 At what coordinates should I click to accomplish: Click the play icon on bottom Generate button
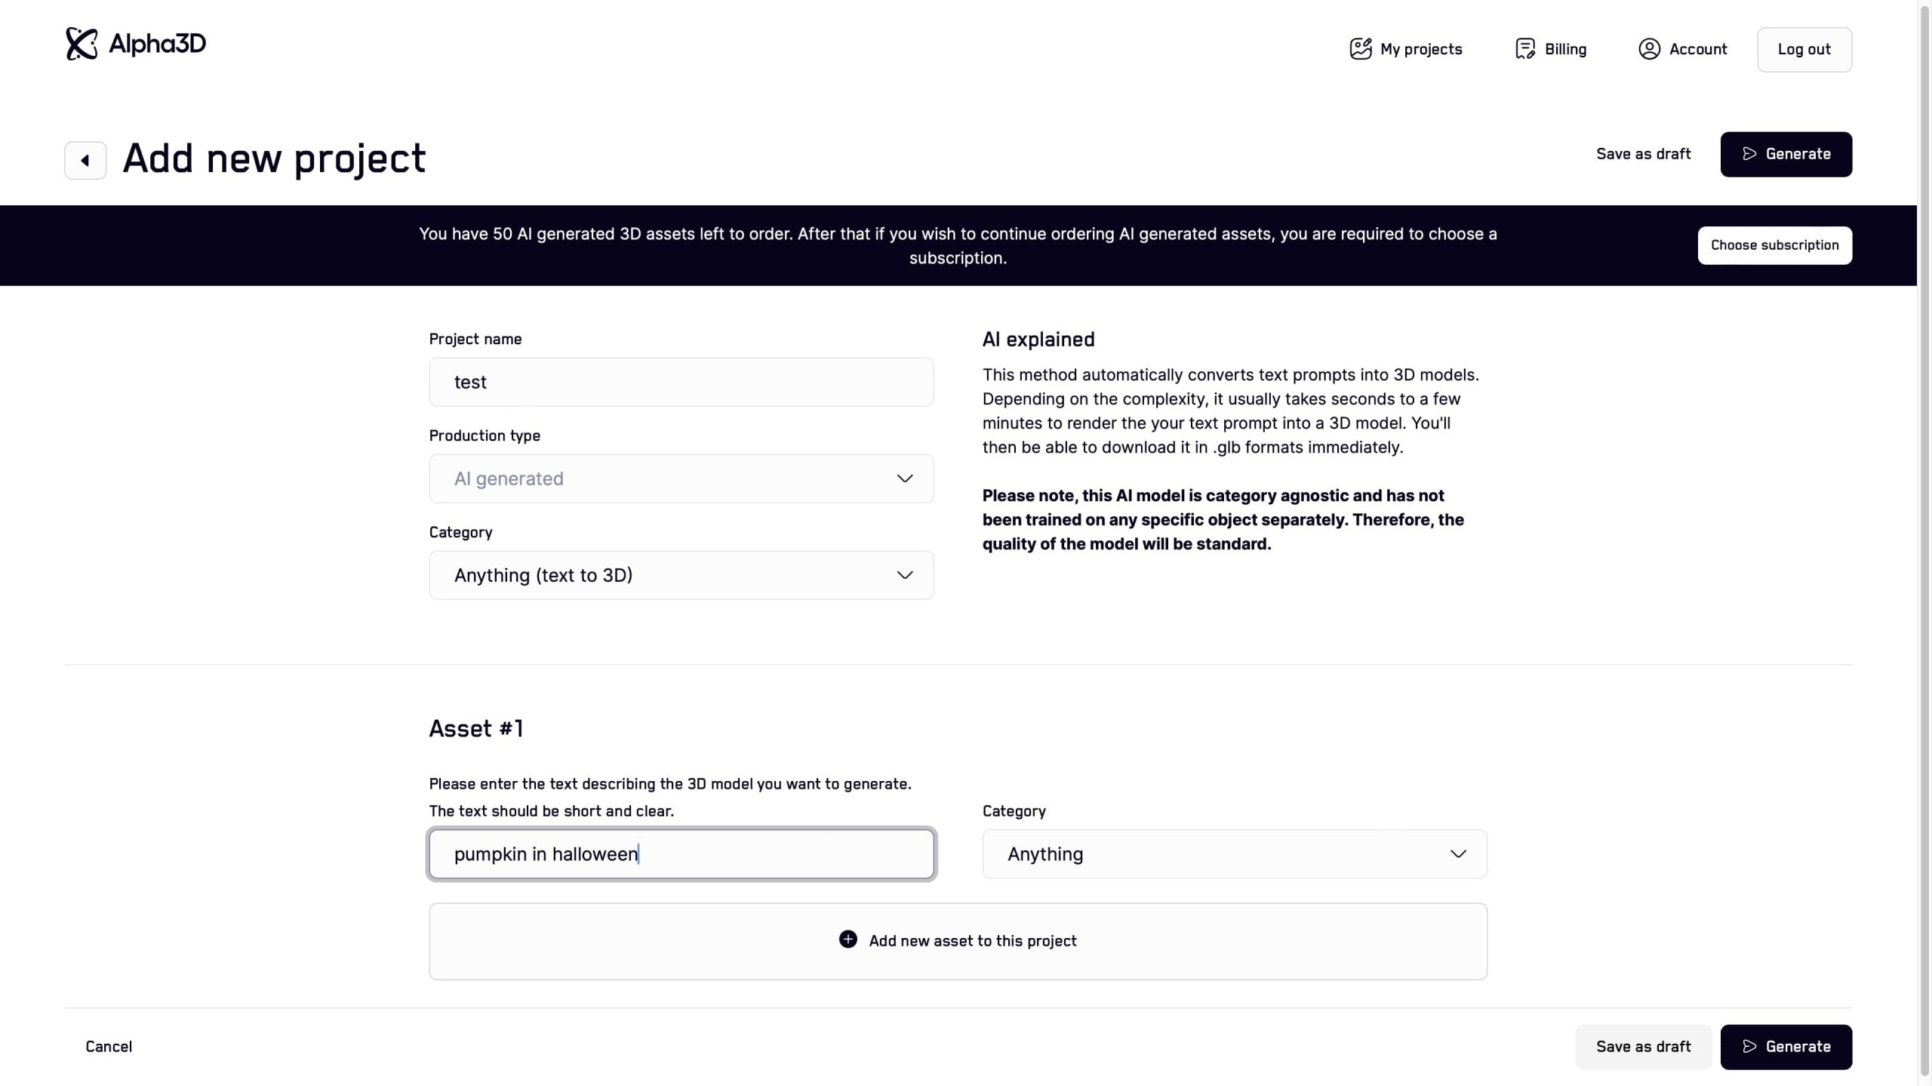coord(1749,1047)
